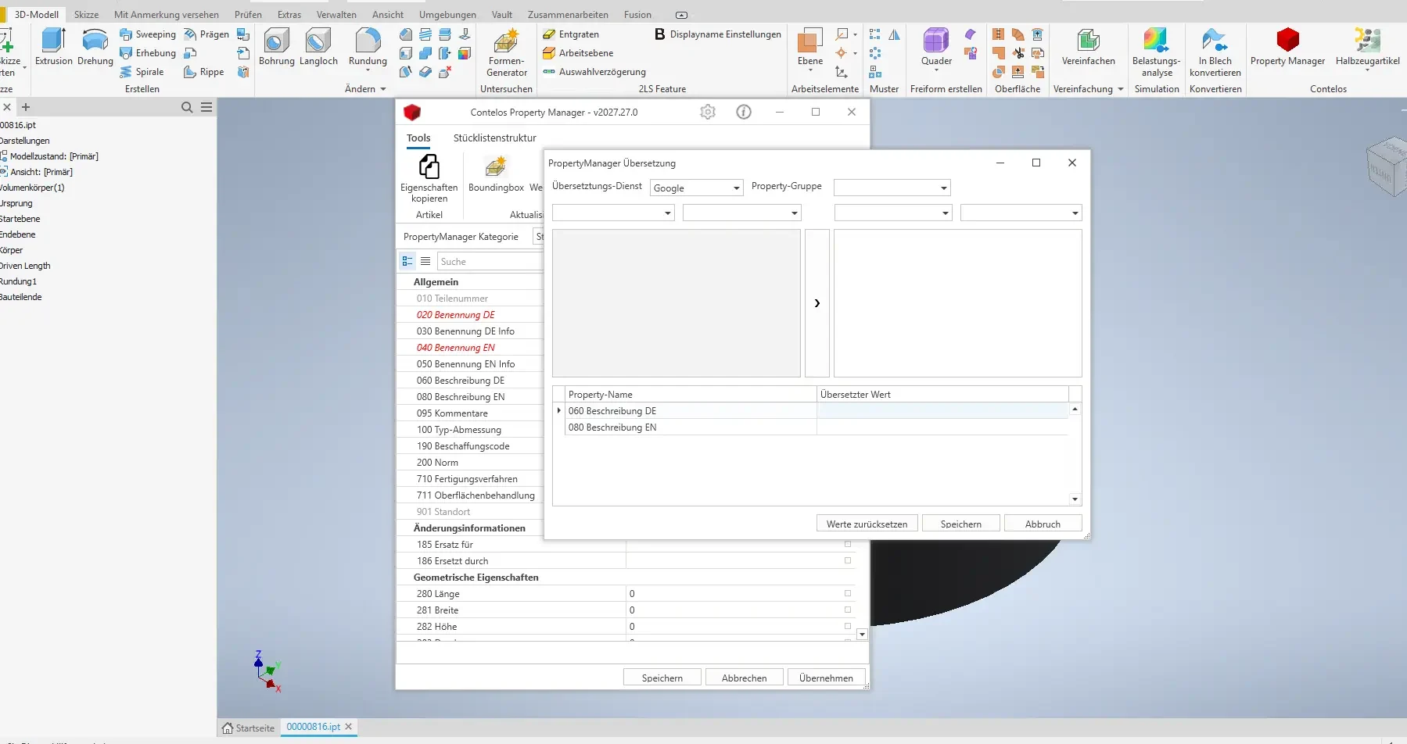Select 100 Typ-Abmessung property row
The height and width of the screenshot is (744, 1407).
(470, 429)
